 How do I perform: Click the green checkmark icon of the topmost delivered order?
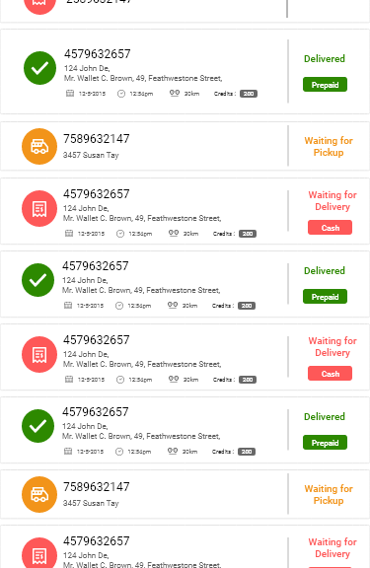(x=39, y=68)
